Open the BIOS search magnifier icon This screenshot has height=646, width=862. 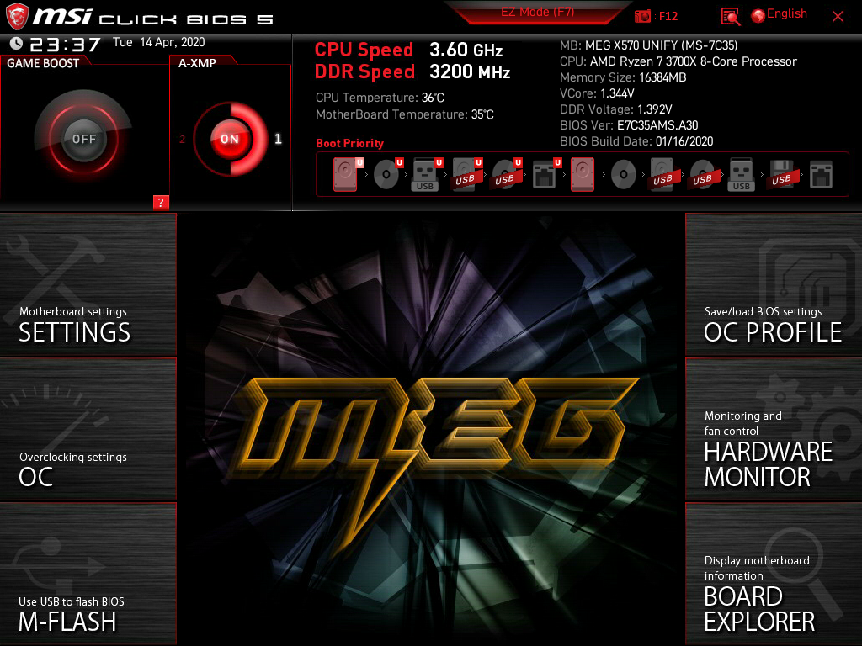click(x=731, y=16)
